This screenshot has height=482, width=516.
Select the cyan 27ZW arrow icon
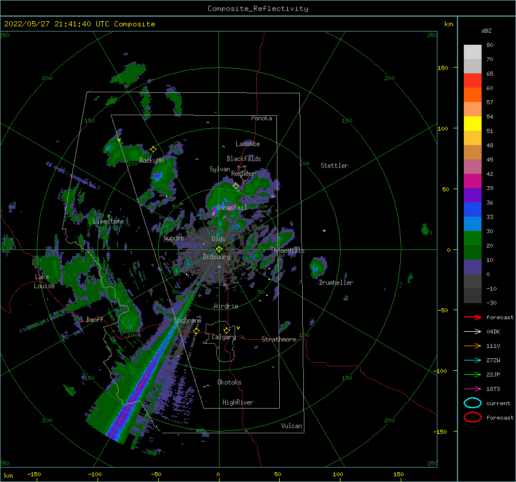tap(472, 360)
